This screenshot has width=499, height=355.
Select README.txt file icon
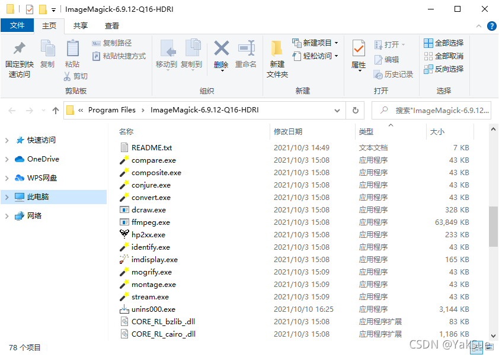(x=124, y=147)
